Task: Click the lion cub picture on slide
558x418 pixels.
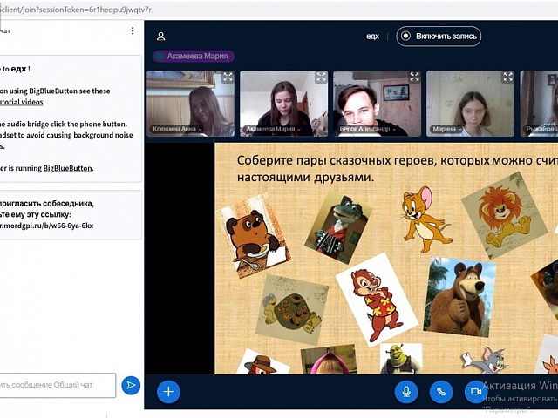Action: 505,215
